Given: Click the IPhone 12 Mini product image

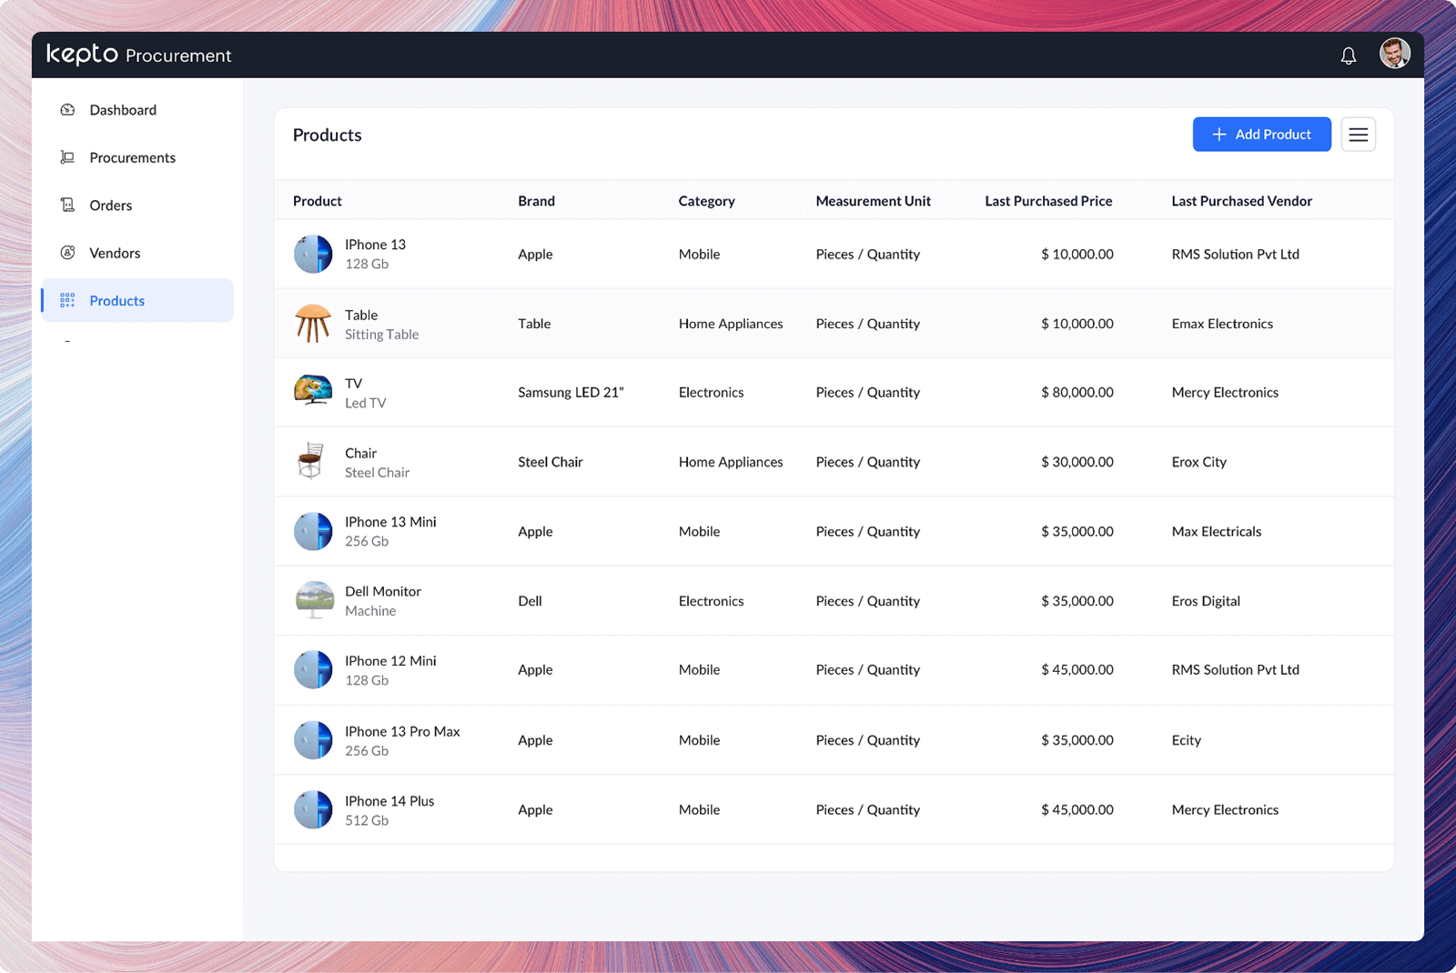Looking at the screenshot, I should click(313, 669).
